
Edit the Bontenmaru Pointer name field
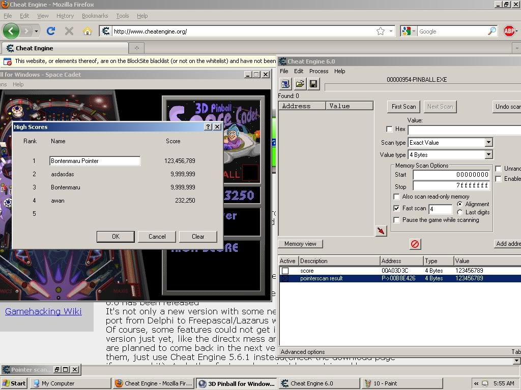95,161
